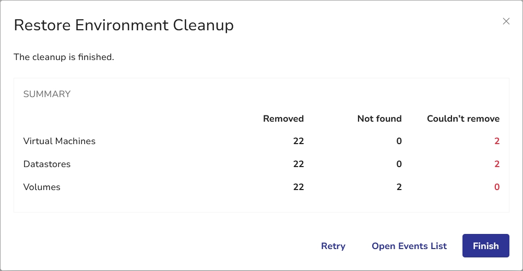523x271 pixels.
Task: Close the Restore Environment Cleanup dialog
Action: (x=506, y=21)
